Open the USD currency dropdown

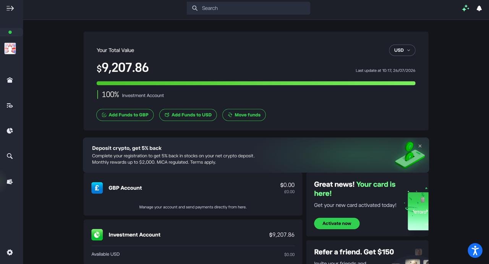tap(402, 50)
